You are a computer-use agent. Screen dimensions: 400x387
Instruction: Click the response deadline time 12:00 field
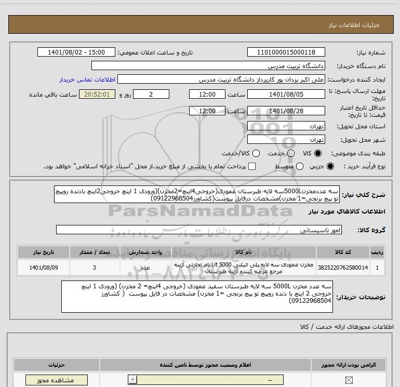207,94
